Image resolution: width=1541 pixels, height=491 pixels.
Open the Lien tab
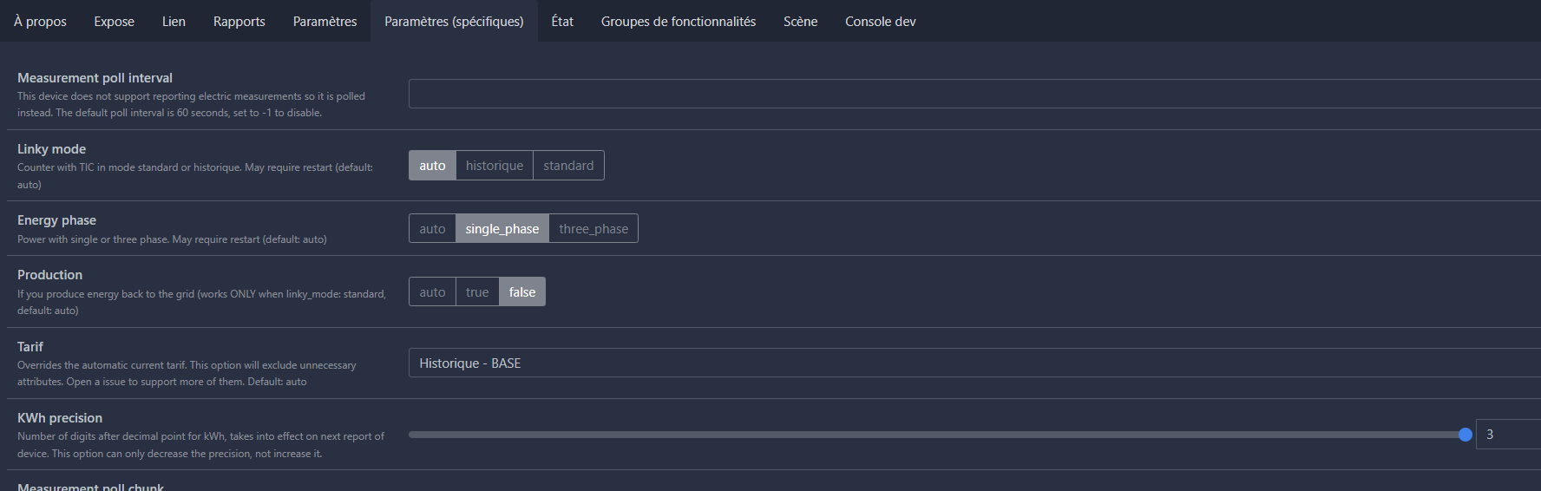[174, 21]
